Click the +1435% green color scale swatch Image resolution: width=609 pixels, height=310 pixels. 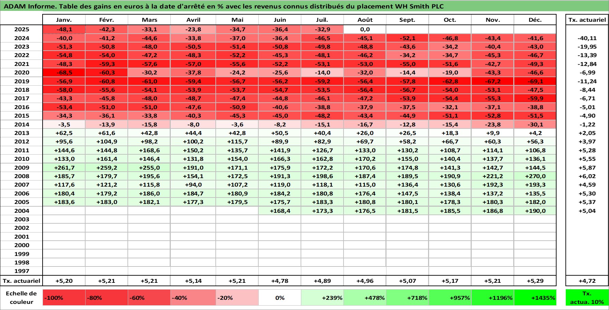coord(535,298)
